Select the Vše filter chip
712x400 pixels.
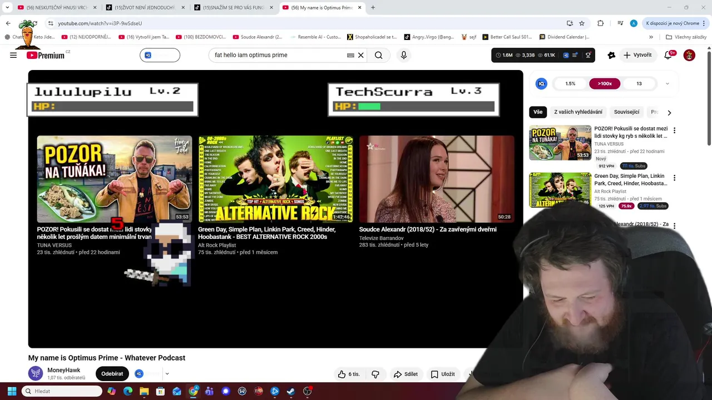pyautogui.click(x=538, y=112)
